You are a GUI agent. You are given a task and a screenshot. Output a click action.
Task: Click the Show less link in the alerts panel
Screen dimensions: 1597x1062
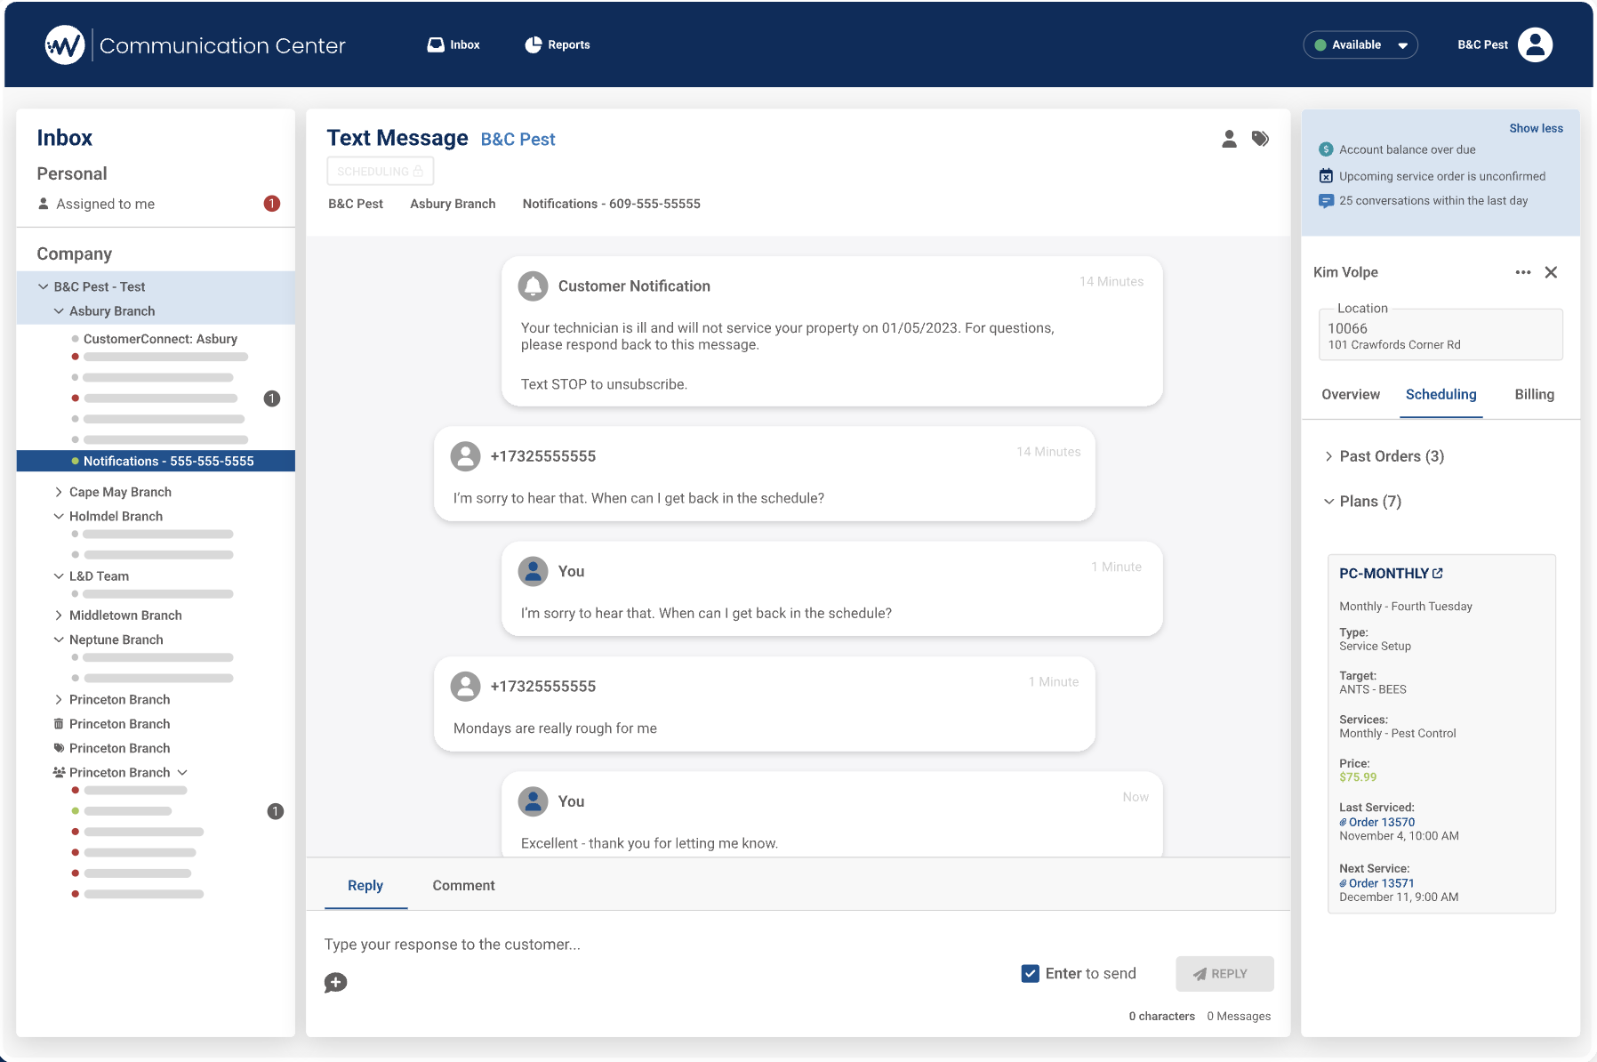click(x=1536, y=127)
